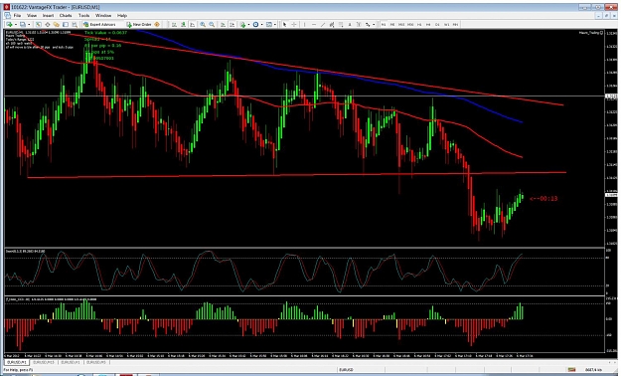621x376 pixels.
Task: Click the orange icon beside New Order
Action: (x=157, y=24)
